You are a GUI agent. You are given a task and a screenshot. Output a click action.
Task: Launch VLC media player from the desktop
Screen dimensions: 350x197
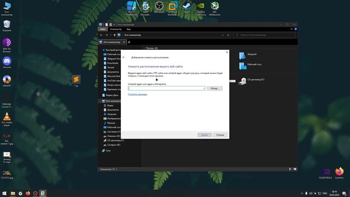point(7,119)
